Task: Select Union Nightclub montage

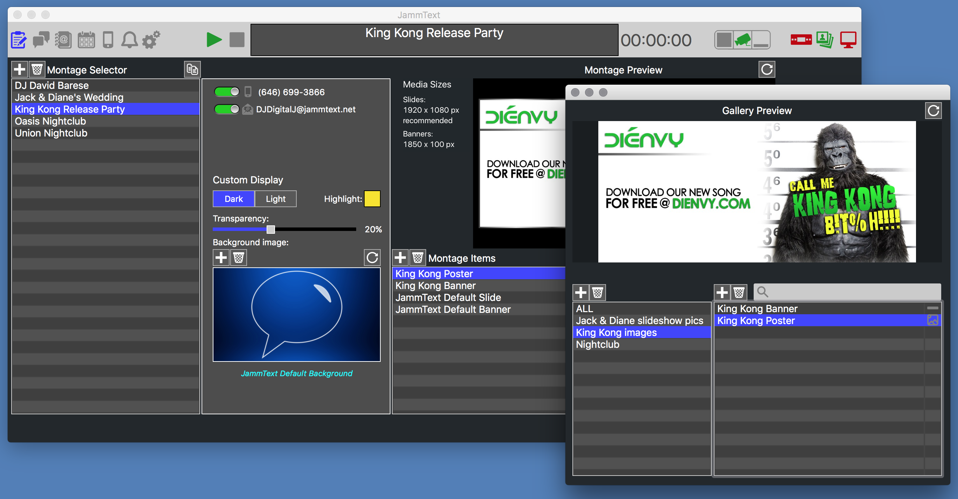Action: [106, 133]
